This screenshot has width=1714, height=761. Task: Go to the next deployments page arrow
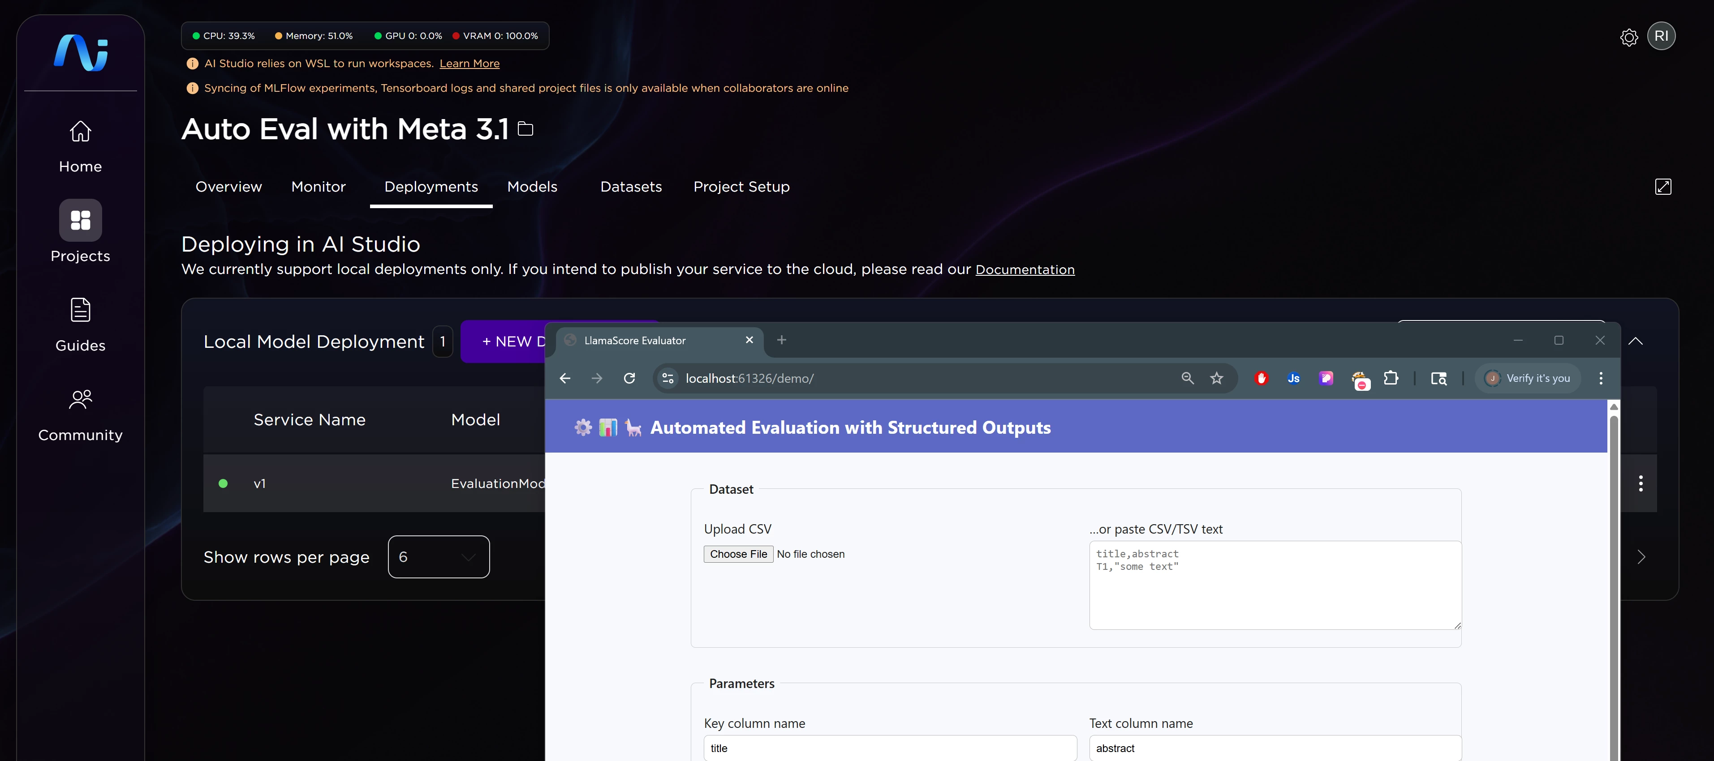[x=1641, y=557]
